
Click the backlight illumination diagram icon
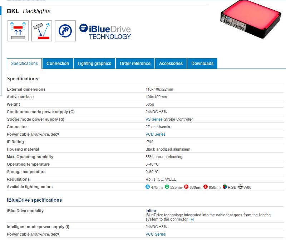point(18,31)
